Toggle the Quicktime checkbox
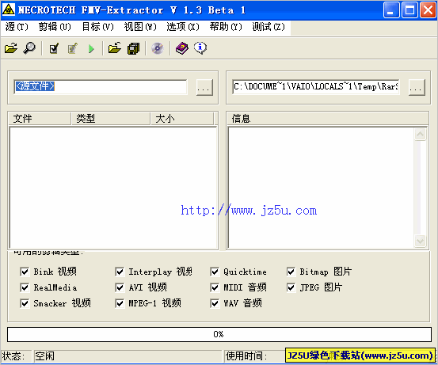The width and height of the screenshot is (438, 365). point(215,272)
